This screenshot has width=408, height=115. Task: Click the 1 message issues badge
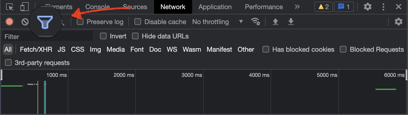pyautogui.click(x=344, y=7)
